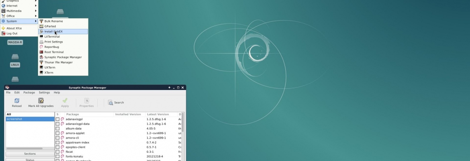
Task: Expand the Multimedia submenu
Action: [19, 11]
